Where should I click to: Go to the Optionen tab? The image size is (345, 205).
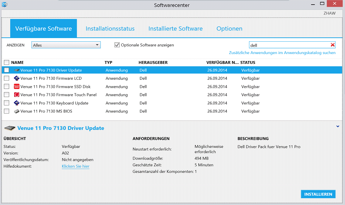tap(229, 29)
